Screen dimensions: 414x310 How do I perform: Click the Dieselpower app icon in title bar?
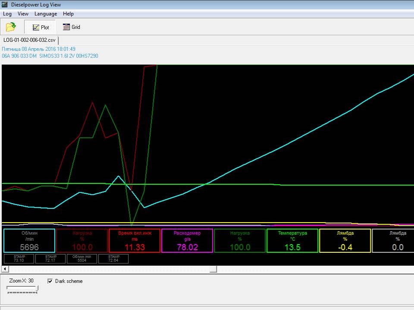(5, 5)
